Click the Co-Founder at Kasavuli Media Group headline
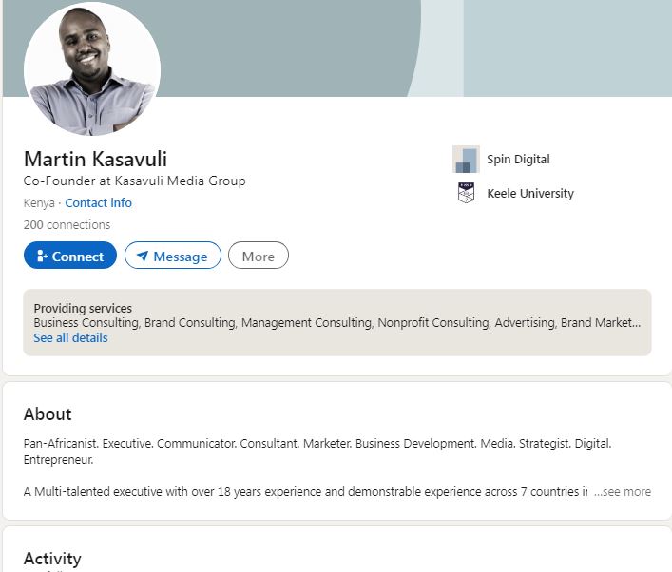The image size is (672, 572). click(x=135, y=181)
